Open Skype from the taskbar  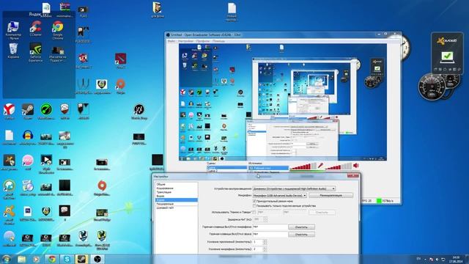pos(67,259)
